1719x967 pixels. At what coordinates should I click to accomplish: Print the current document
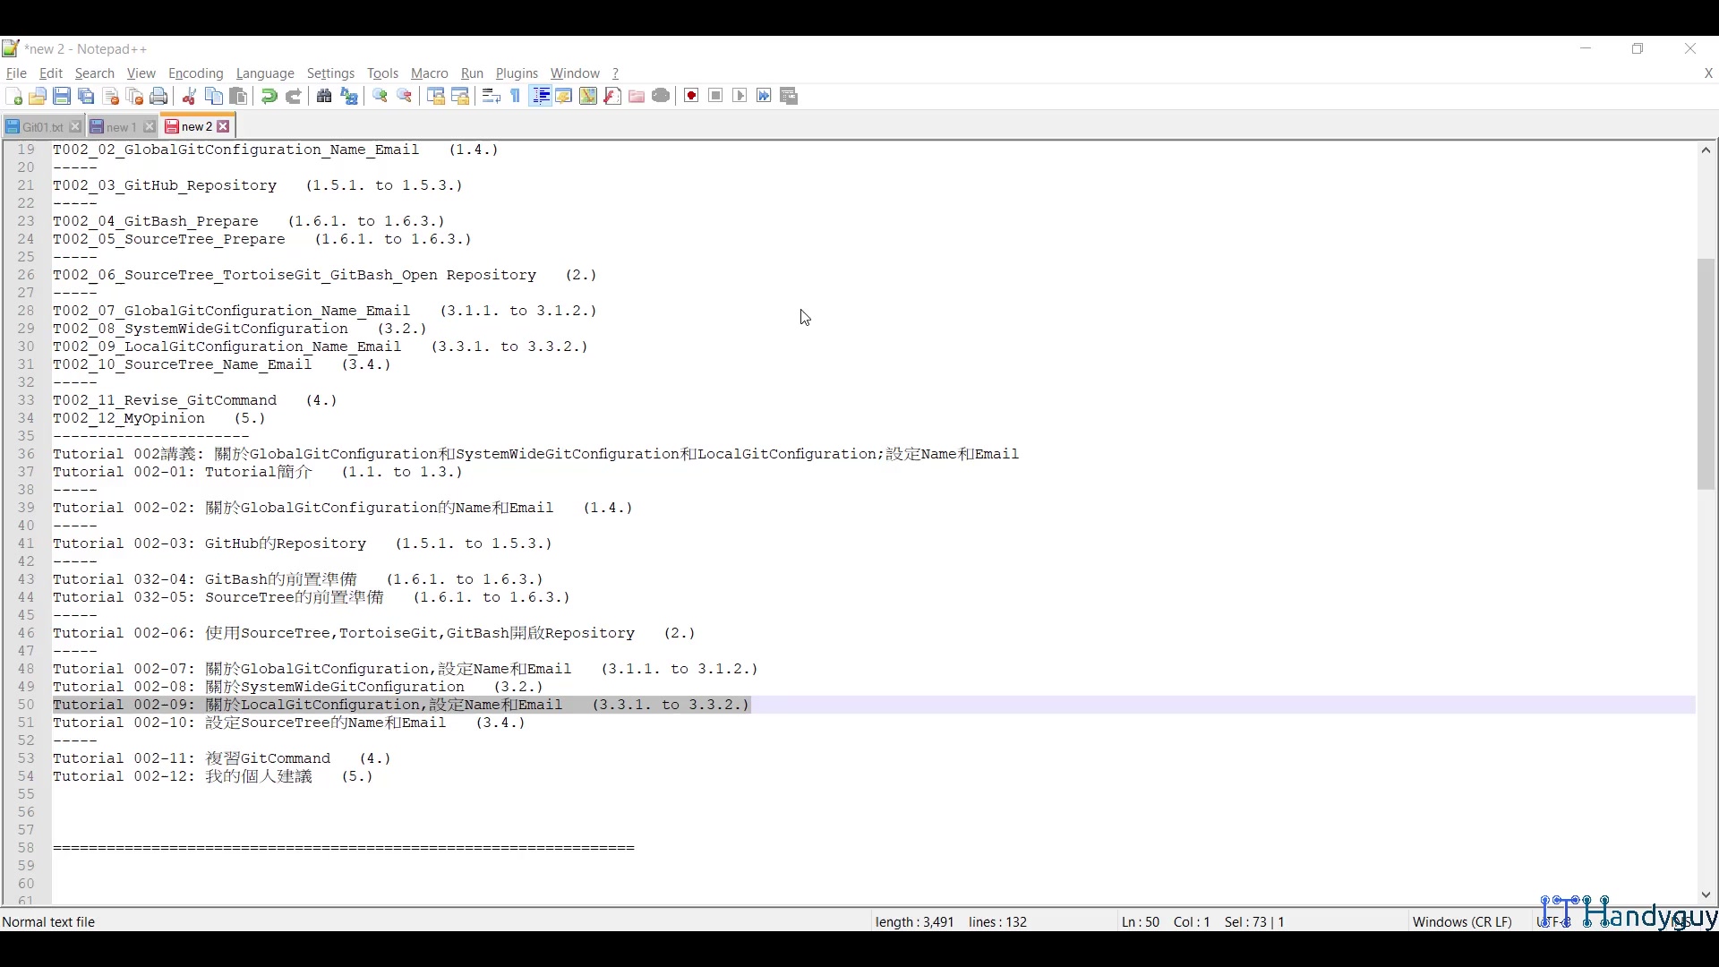(158, 96)
